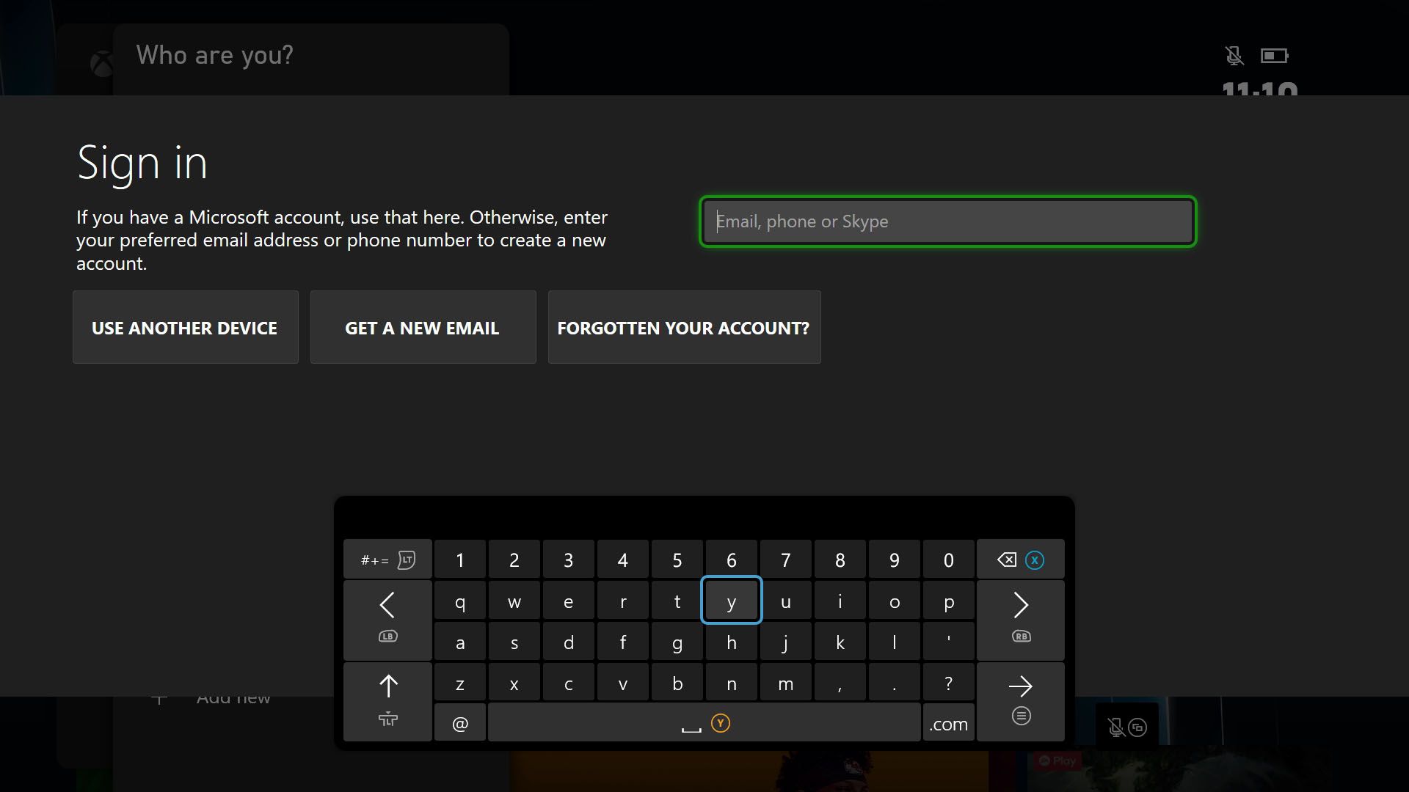Tap the f letter key
Screen dimensions: 1409x792
point(623,642)
